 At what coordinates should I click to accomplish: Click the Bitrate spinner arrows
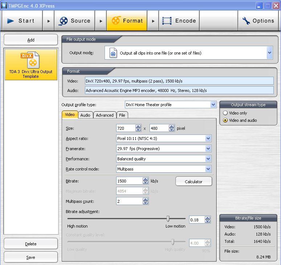tap(146, 181)
